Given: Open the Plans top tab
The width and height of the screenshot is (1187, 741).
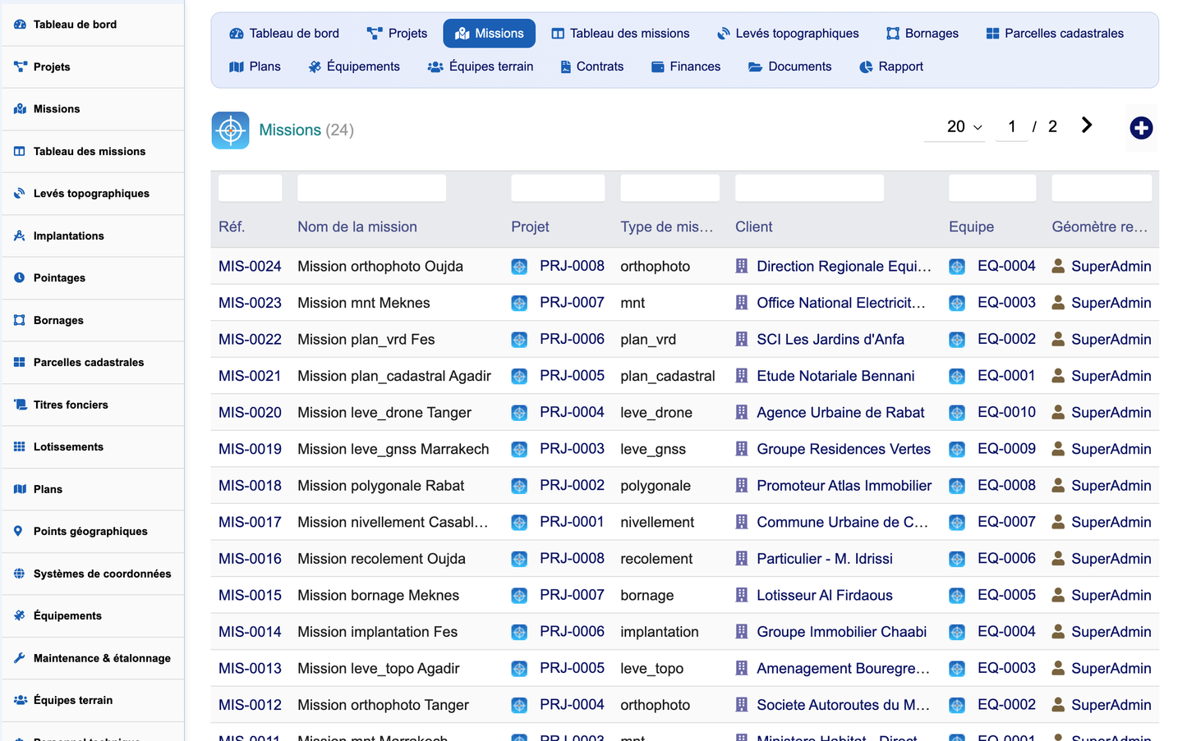Looking at the screenshot, I should pyautogui.click(x=255, y=66).
